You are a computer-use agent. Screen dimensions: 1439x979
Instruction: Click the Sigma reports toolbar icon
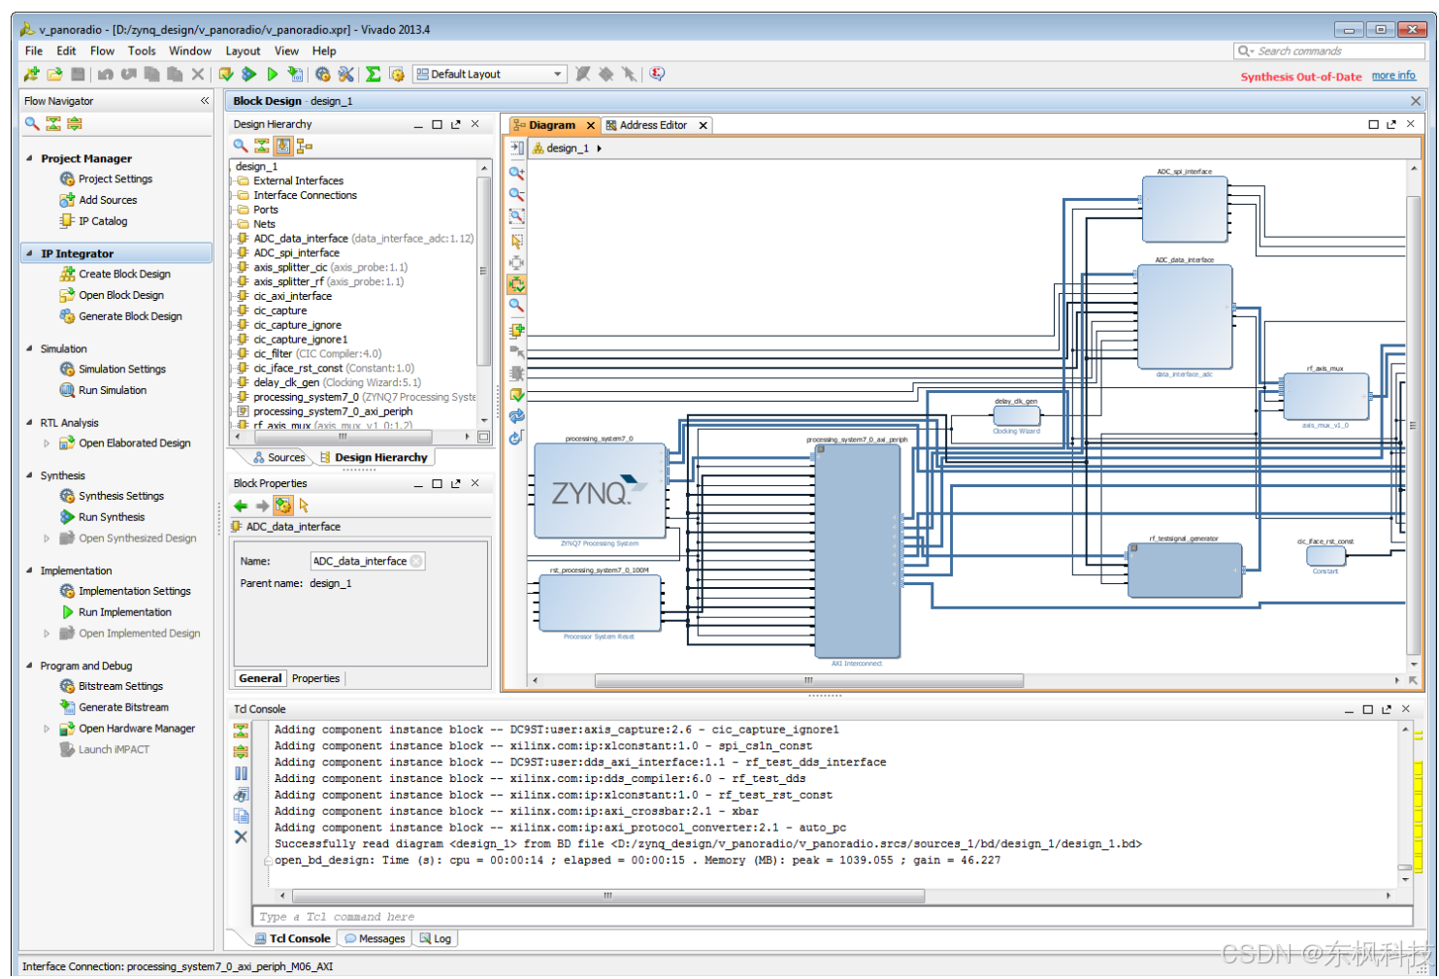click(x=373, y=74)
